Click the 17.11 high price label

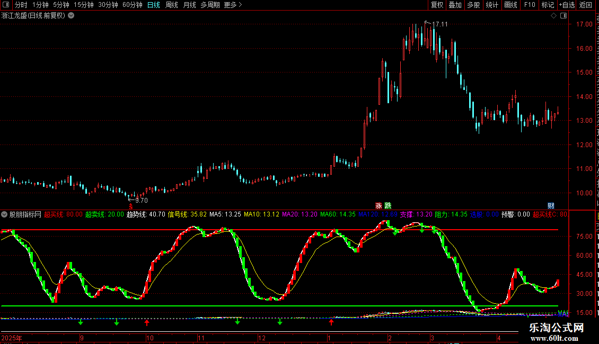(439, 24)
